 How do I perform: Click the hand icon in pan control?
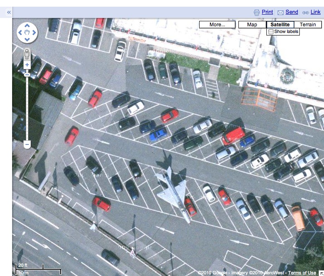pyautogui.click(x=27, y=32)
